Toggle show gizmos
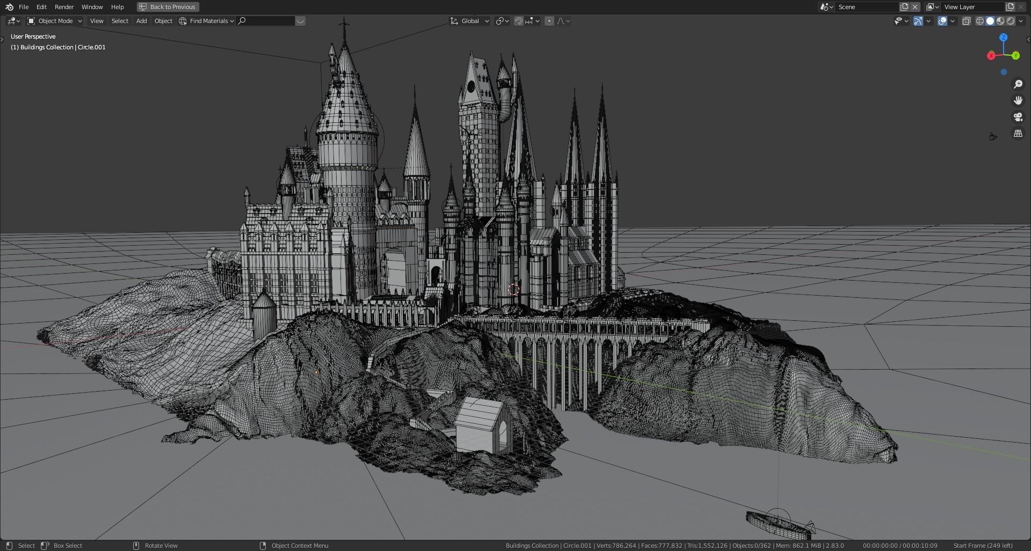This screenshot has width=1031, height=551. pyautogui.click(x=918, y=21)
